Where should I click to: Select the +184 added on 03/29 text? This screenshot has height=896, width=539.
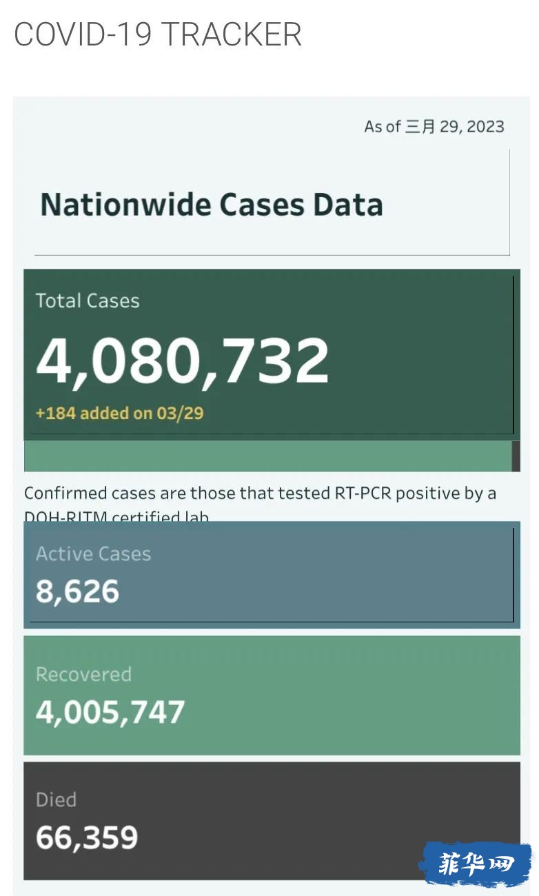[x=120, y=413]
